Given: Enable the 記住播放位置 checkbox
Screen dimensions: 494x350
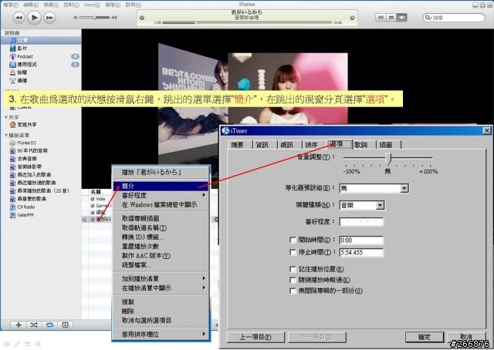Looking at the screenshot, I should pyautogui.click(x=293, y=269).
